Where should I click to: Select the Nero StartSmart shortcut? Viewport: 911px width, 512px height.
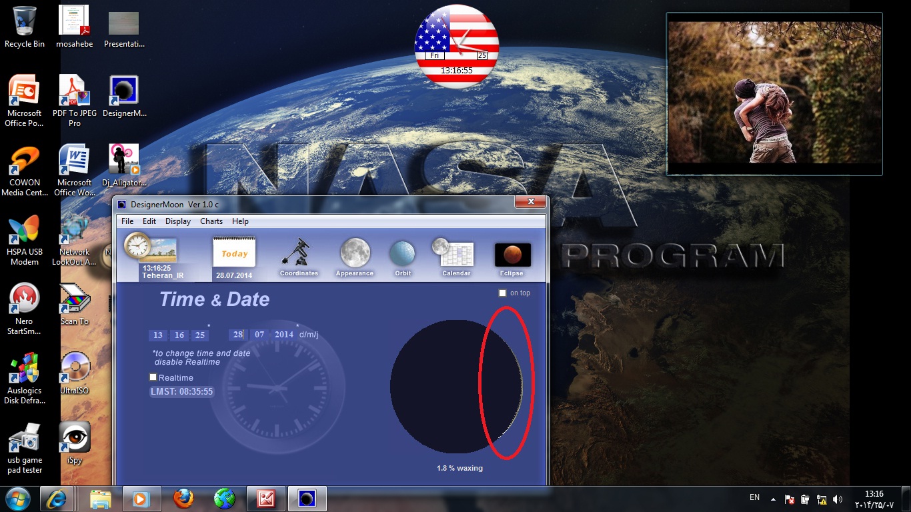[25, 309]
